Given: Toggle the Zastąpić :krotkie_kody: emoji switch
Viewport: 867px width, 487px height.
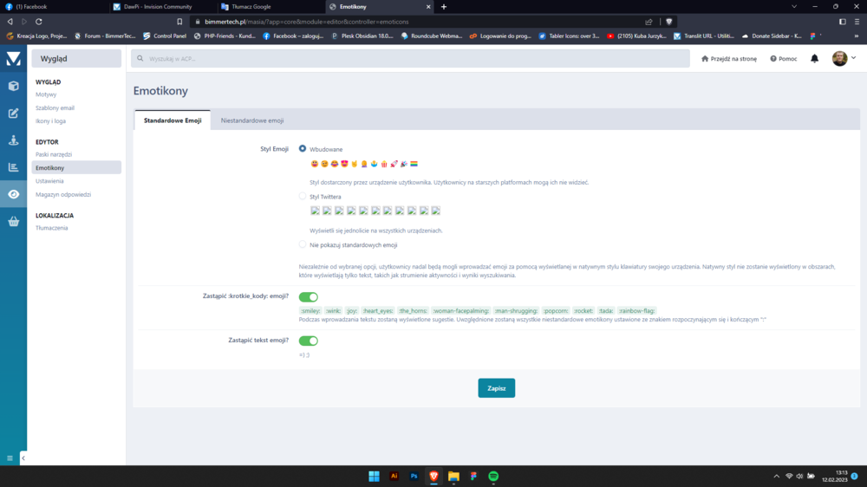Looking at the screenshot, I should (308, 297).
